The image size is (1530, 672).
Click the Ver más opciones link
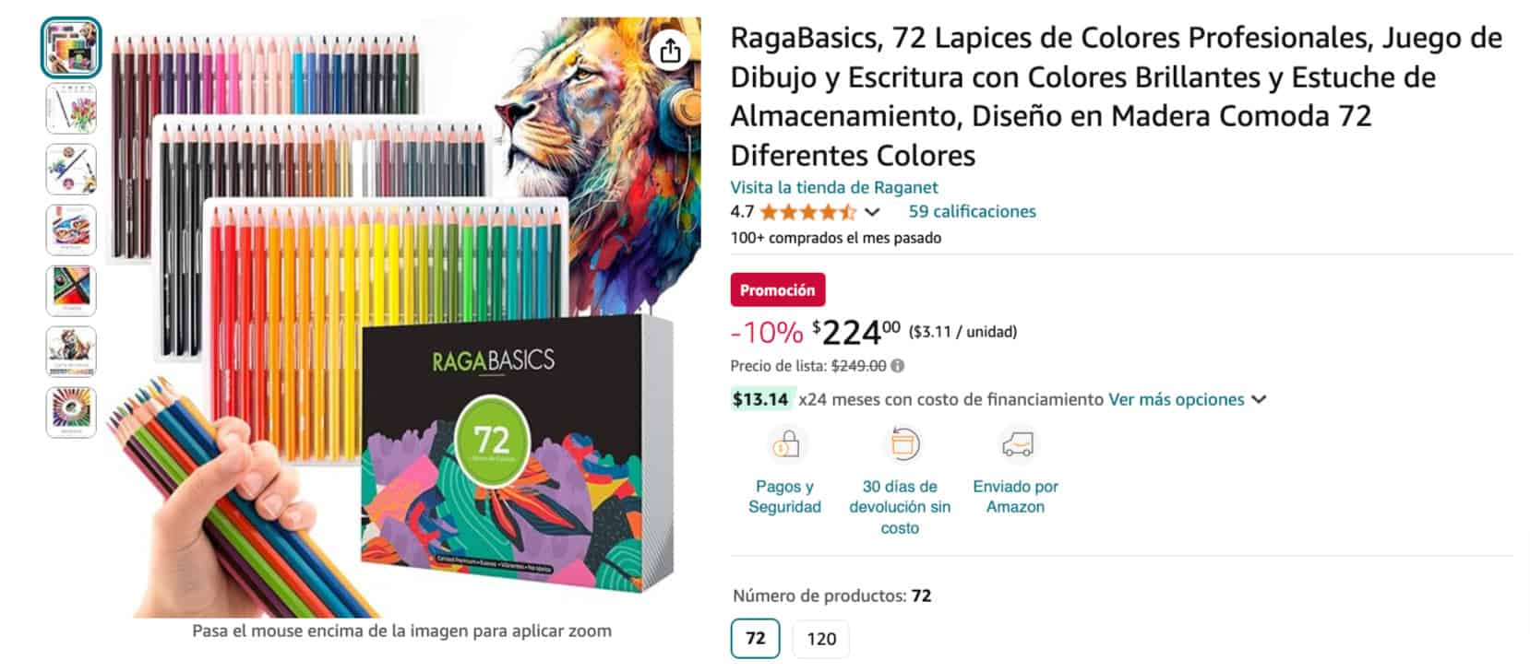pos(1176,399)
